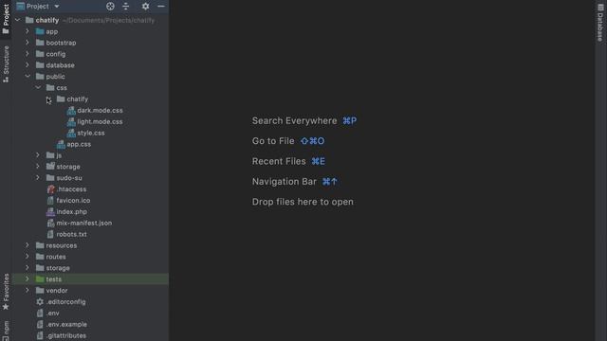Select the app.css file name
This screenshot has width=607, height=341.
coord(79,144)
